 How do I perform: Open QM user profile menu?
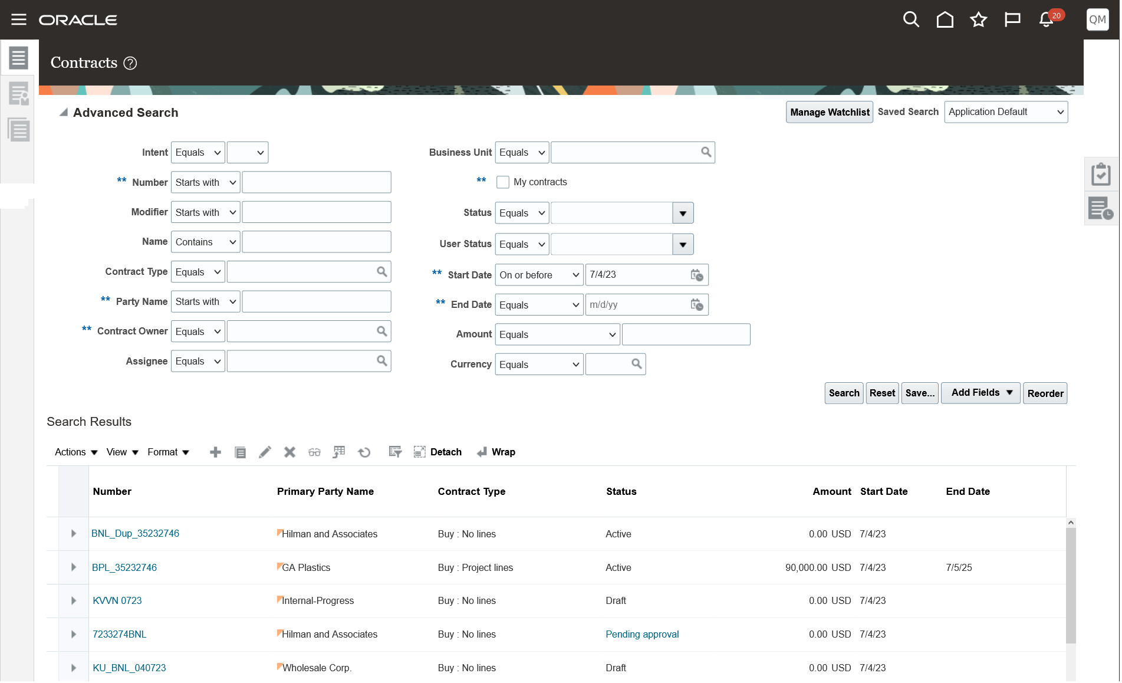(x=1097, y=19)
